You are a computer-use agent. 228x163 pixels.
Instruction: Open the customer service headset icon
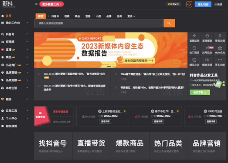(x=189, y=4)
